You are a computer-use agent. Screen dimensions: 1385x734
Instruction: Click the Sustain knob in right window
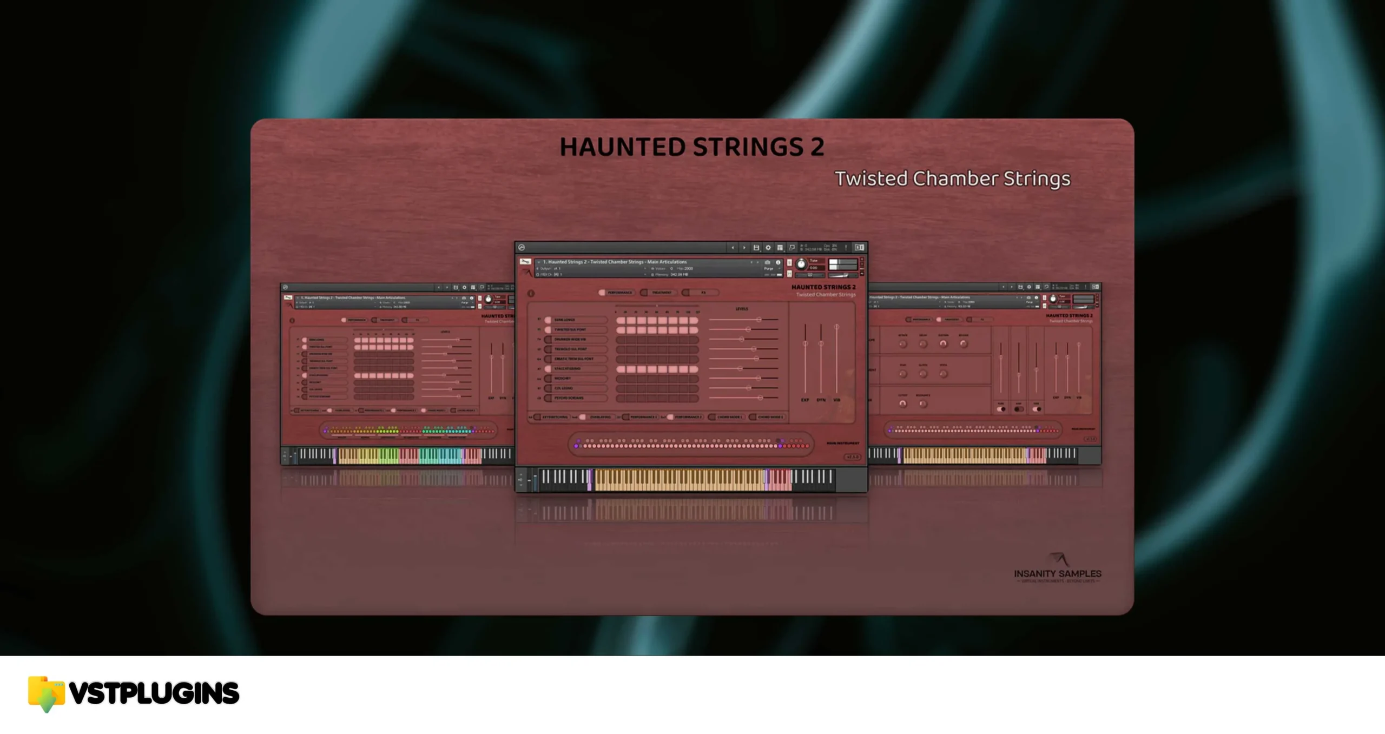pyautogui.click(x=943, y=344)
